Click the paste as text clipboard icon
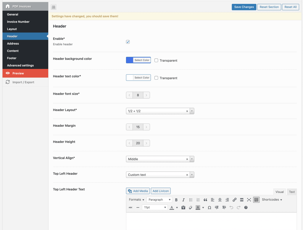303x230 pixels. pos(183,208)
